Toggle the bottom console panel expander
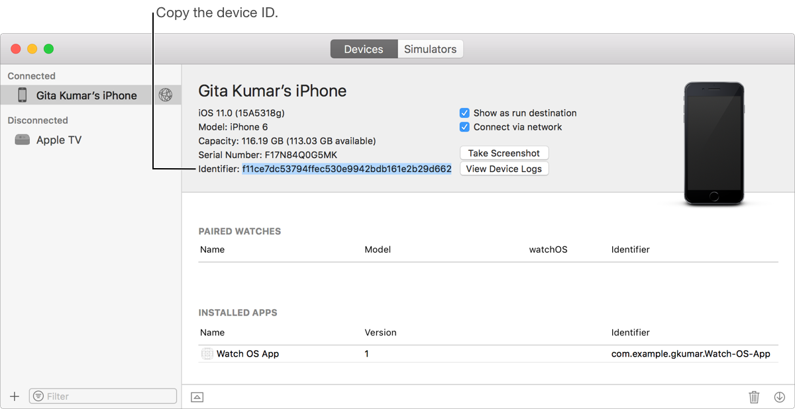This screenshot has height=409, width=795. click(x=197, y=397)
